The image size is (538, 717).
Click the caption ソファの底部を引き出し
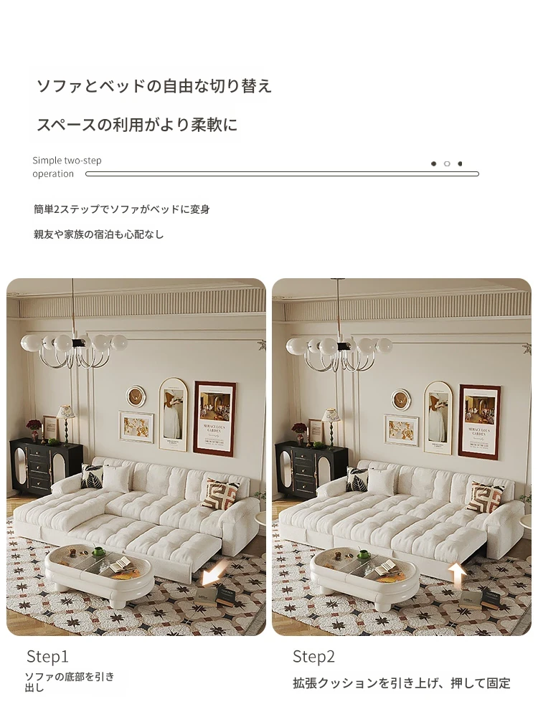(x=69, y=682)
